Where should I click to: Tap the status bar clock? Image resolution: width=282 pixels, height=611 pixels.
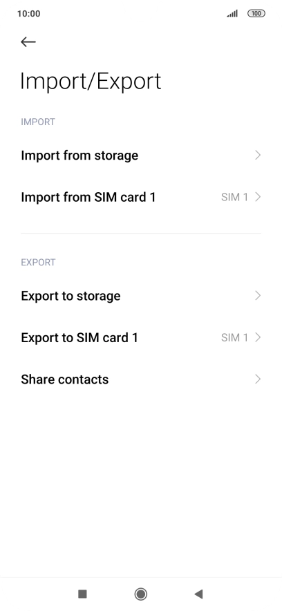29,14
